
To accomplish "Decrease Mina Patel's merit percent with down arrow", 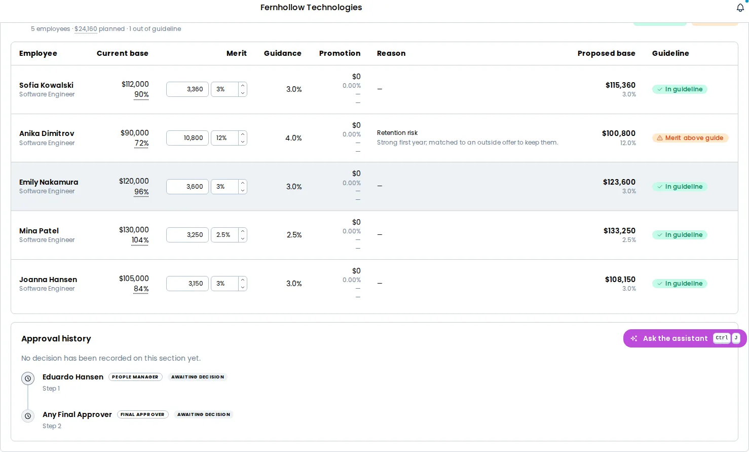I will [243, 238].
